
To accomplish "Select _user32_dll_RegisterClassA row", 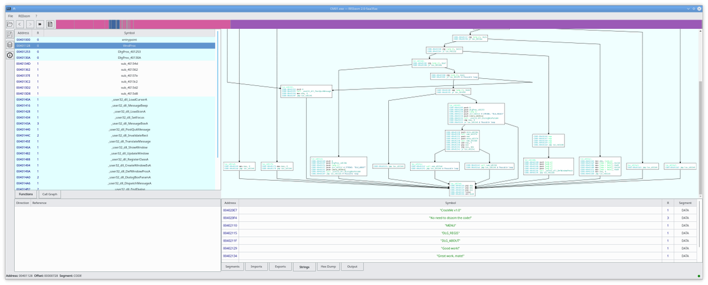I will [x=114, y=160].
